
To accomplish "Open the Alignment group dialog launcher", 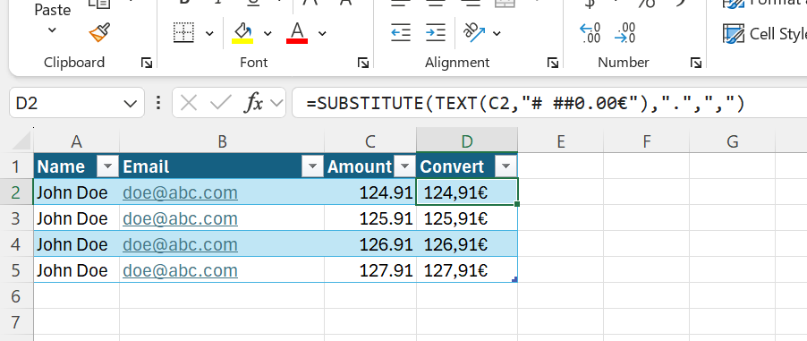I will point(553,63).
